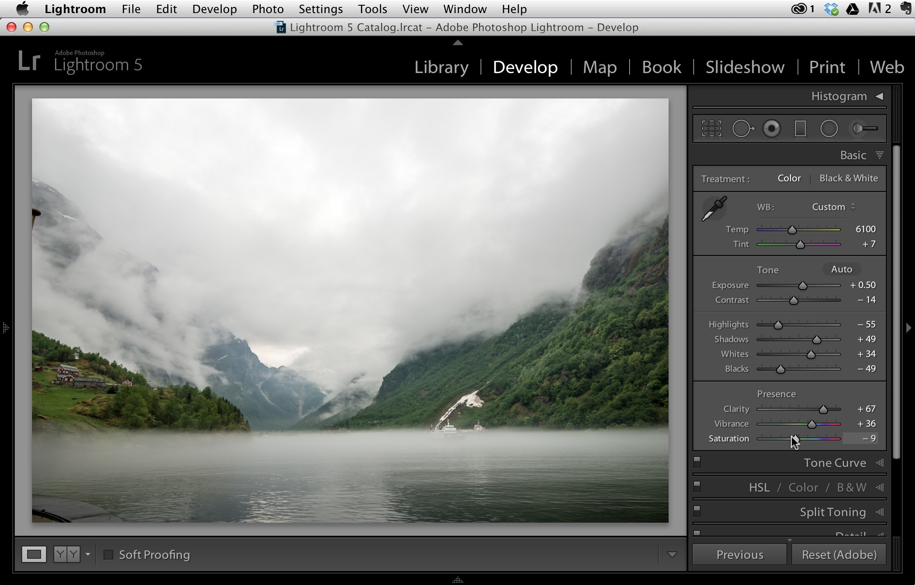Screen dimensions: 915x585
Task: Click the Saturation value field
Action: [x=861, y=439]
